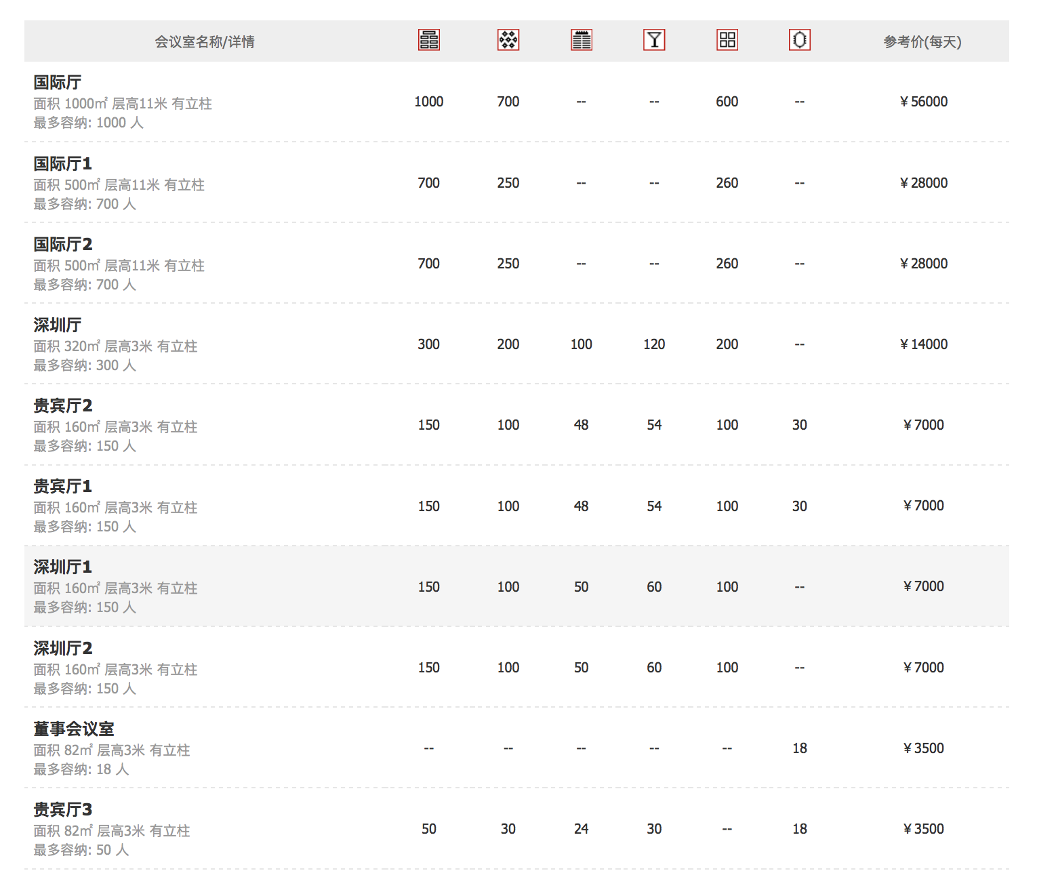Click the classroom-style layout icon
This screenshot has width=1056, height=892.
[x=582, y=40]
